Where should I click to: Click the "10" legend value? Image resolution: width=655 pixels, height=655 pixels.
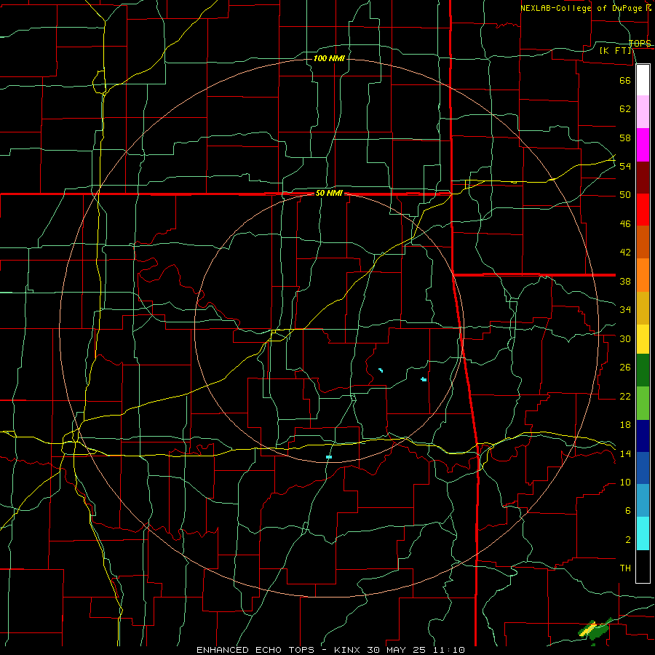pos(625,483)
